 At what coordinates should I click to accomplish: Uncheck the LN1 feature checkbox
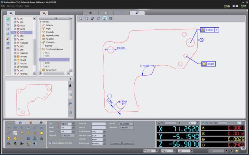pos(15,18)
